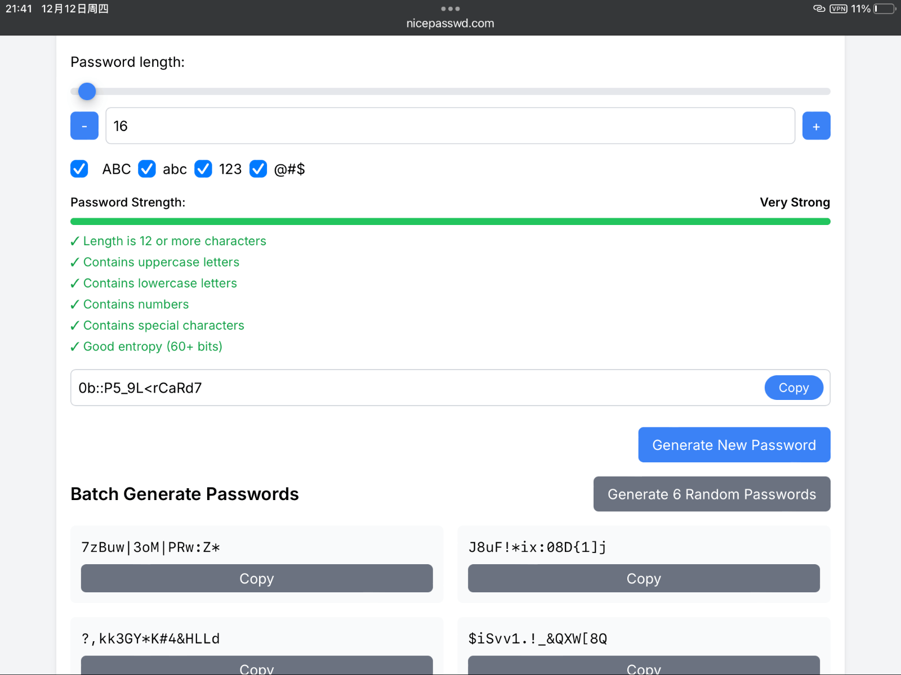Click 'Contains numbers' criterion
Image resolution: width=901 pixels, height=675 pixels.
pyautogui.click(x=136, y=304)
